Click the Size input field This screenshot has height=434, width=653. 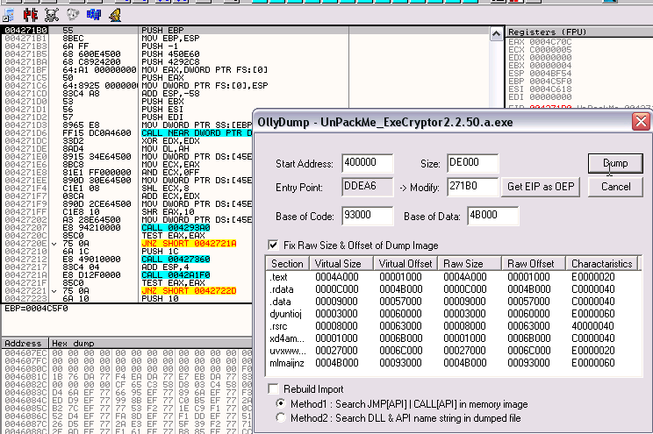[471, 163]
